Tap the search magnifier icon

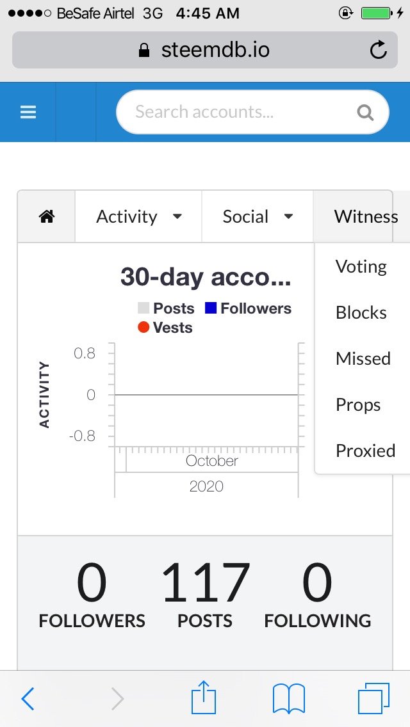tap(365, 112)
